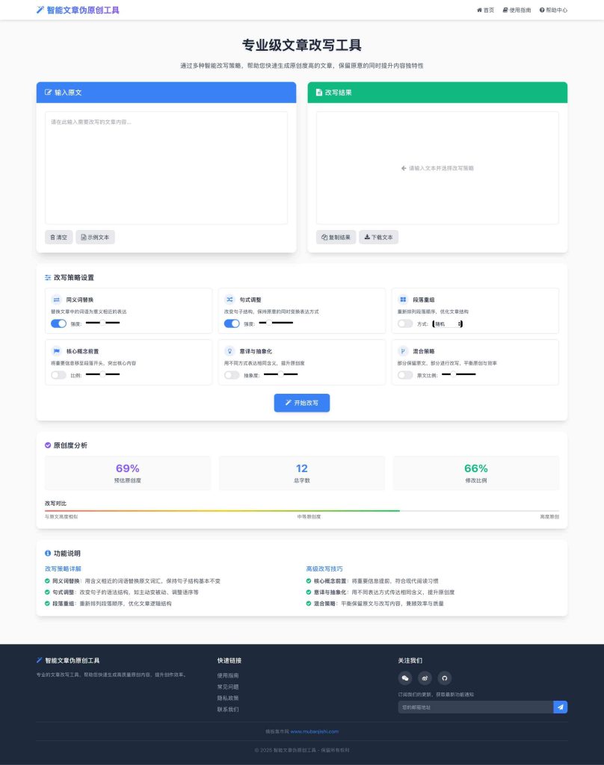Image resolution: width=604 pixels, height=765 pixels.
Task: Click the exchange icon for 同义词替换
Action: (57, 300)
